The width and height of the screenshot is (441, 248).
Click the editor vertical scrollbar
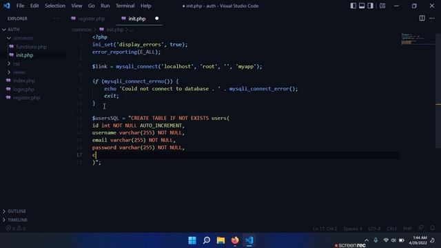(x=438, y=90)
